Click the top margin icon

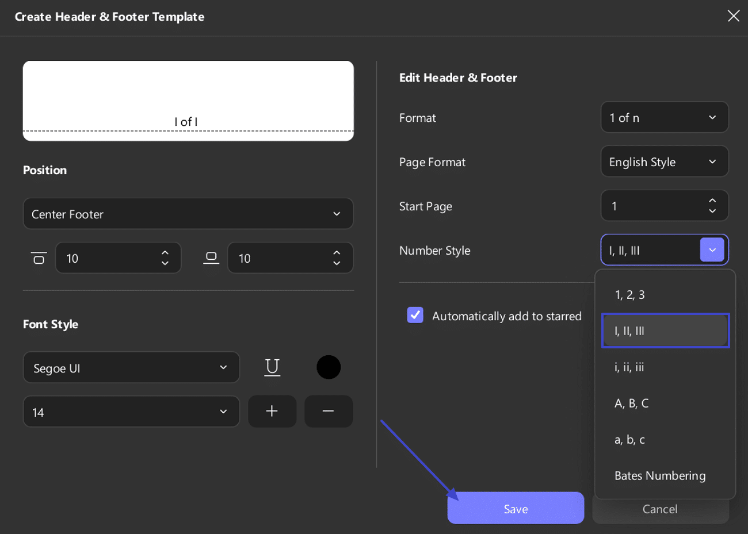tap(39, 258)
